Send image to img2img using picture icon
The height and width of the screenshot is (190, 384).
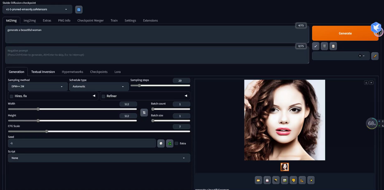[x=284, y=180]
